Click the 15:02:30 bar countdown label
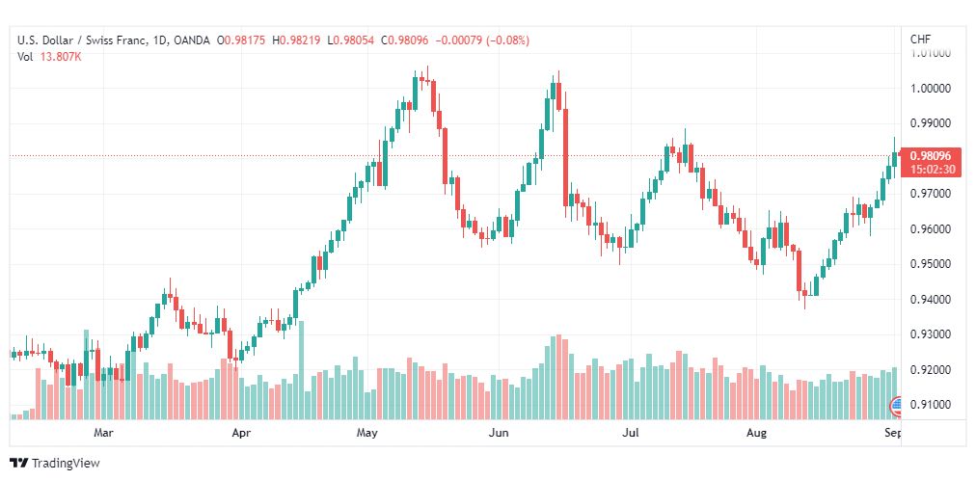 (930, 169)
